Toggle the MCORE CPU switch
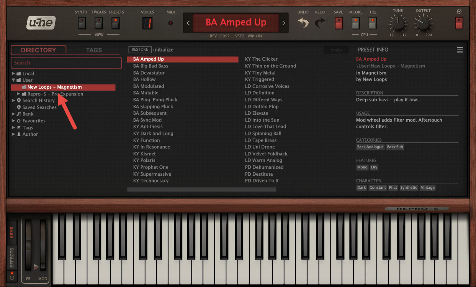 356,23
